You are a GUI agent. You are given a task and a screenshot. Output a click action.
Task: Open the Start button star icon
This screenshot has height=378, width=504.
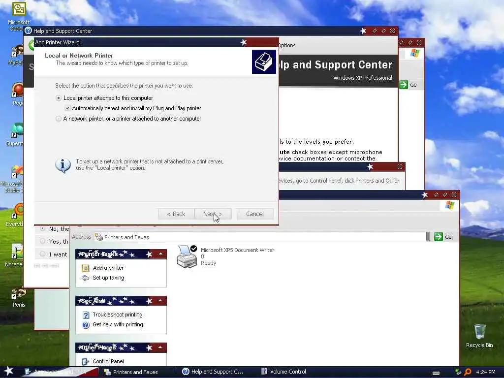coord(8,372)
